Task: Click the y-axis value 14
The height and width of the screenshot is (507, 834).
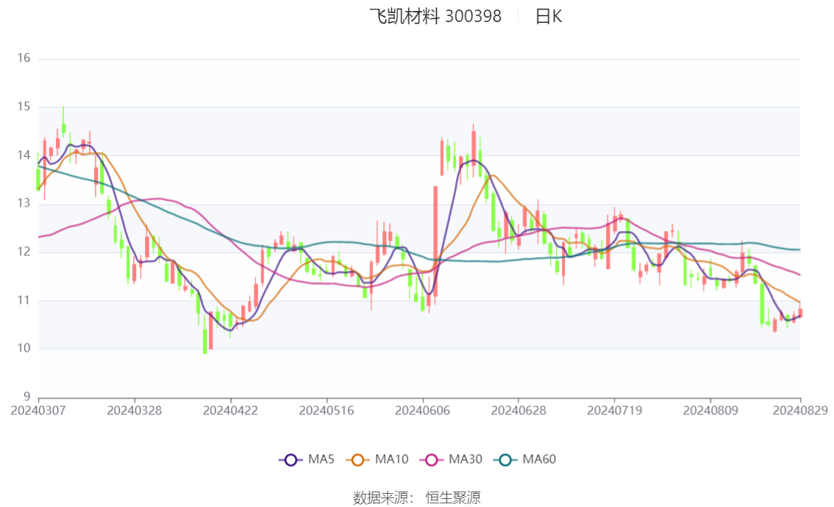Action: (24, 155)
